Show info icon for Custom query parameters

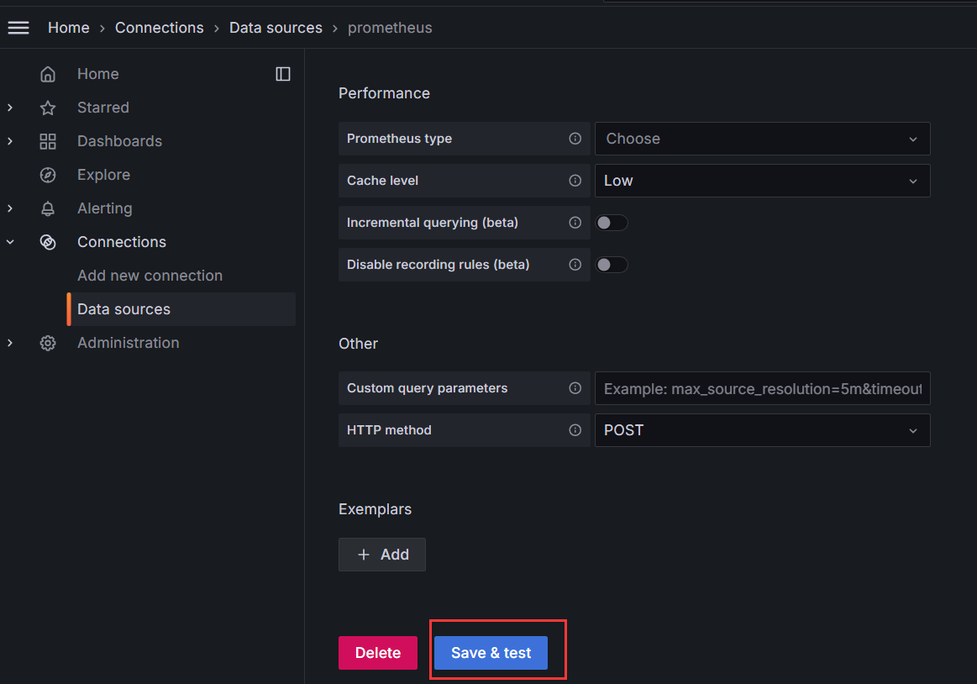coord(575,388)
